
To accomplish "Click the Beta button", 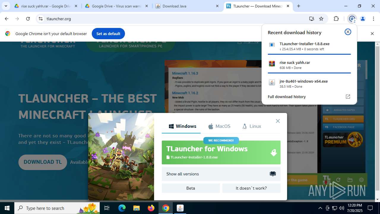I will pyautogui.click(x=191, y=188).
